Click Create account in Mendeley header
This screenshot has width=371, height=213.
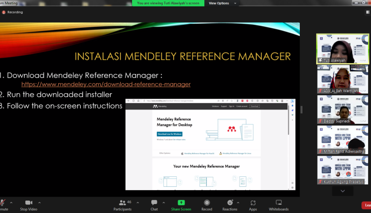click(x=241, y=106)
